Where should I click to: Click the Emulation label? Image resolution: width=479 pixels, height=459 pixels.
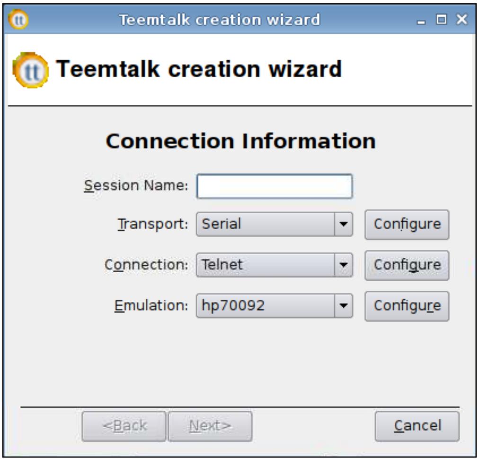151,305
